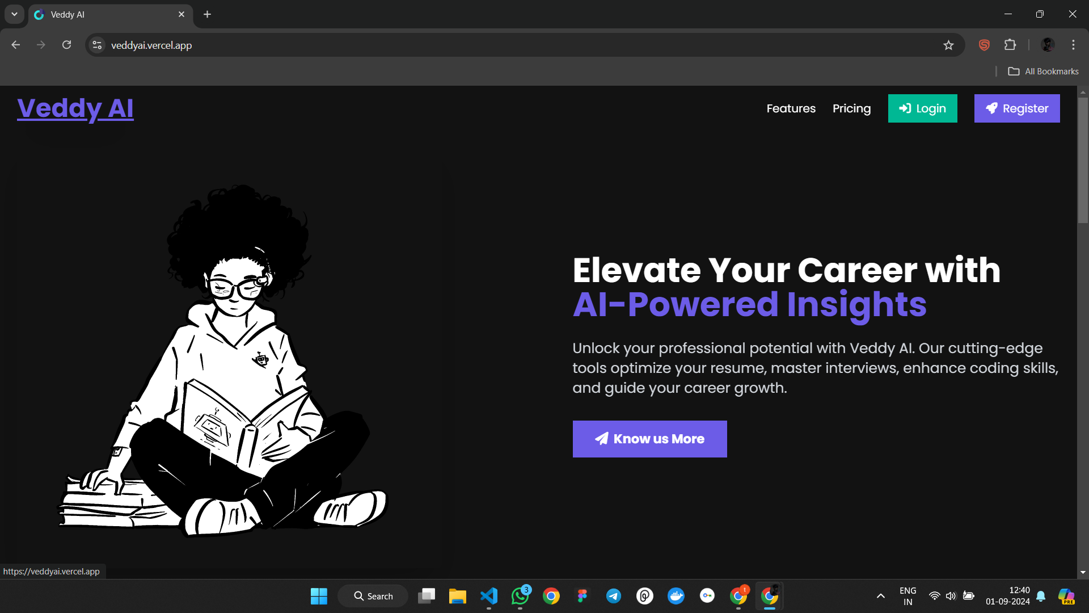Click the green Login button
Image resolution: width=1089 pixels, height=613 pixels.
coord(922,108)
